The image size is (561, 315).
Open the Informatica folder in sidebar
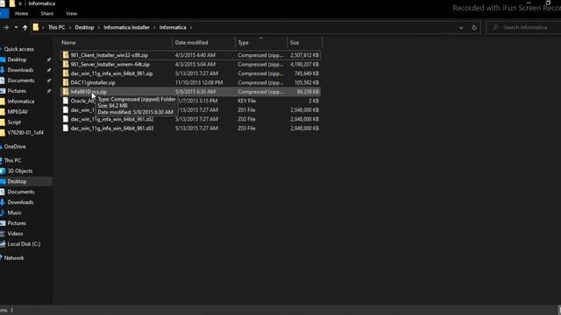point(21,101)
